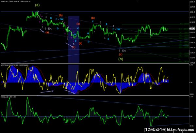
Task: Select the "5 - Ext" label beside the grey 3
Action: (x=48, y=29)
